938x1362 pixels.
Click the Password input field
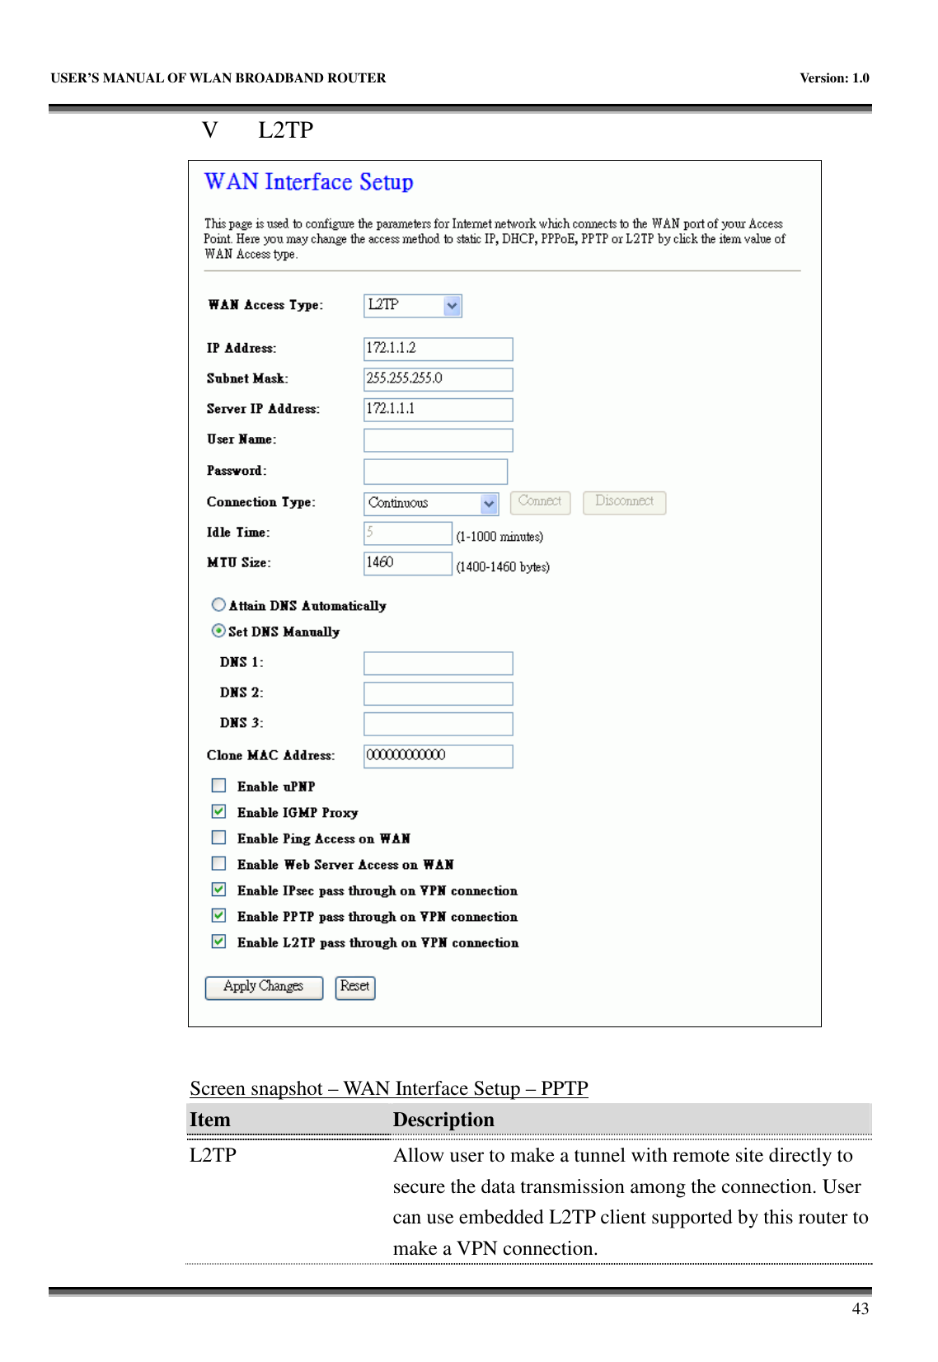[x=435, y=472]
